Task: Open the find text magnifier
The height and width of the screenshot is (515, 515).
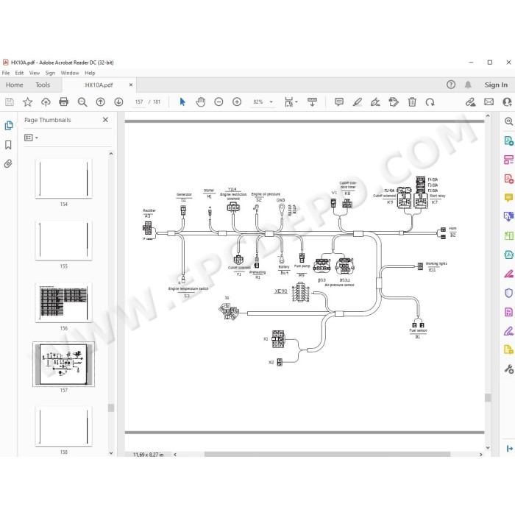Action: pyautogui.click(x=82, y=102)
